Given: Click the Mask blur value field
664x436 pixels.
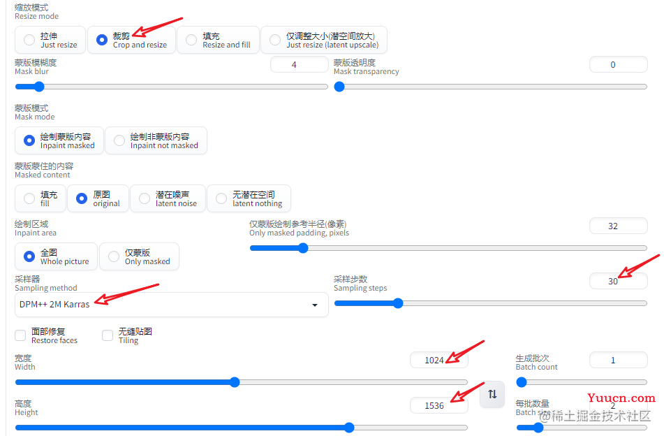Looking at the screenshot, I should point(299,64).
